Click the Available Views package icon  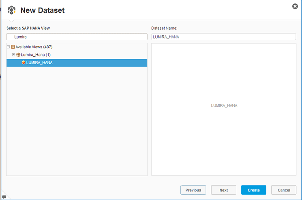[x=13, y=47]
